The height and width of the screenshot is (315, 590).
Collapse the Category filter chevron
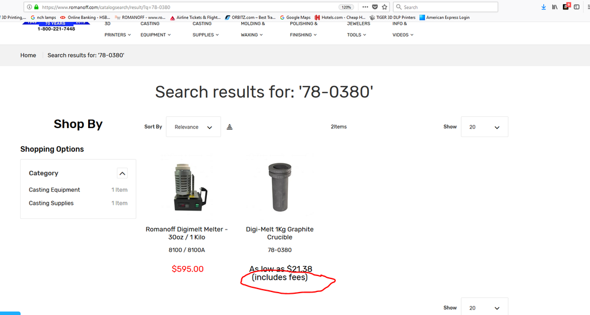[x=122, y=173]
